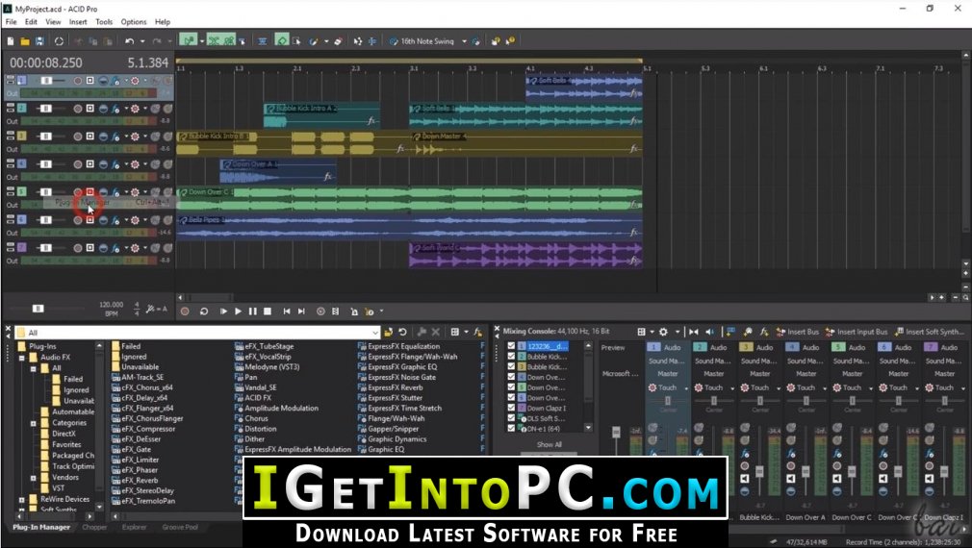Click Play From Start in transport

[x=223, y=311]
